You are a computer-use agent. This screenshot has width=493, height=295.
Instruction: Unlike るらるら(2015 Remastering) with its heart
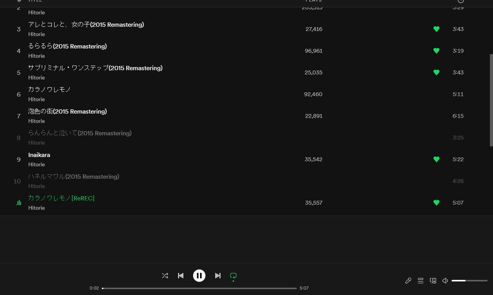[x=436, y=51]
